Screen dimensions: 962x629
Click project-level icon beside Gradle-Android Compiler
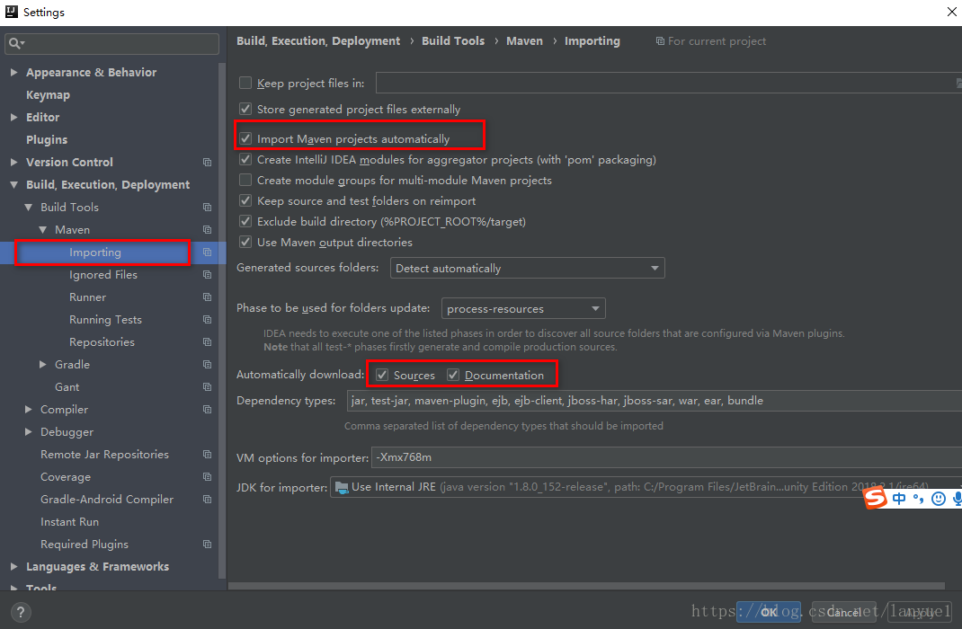208,500
